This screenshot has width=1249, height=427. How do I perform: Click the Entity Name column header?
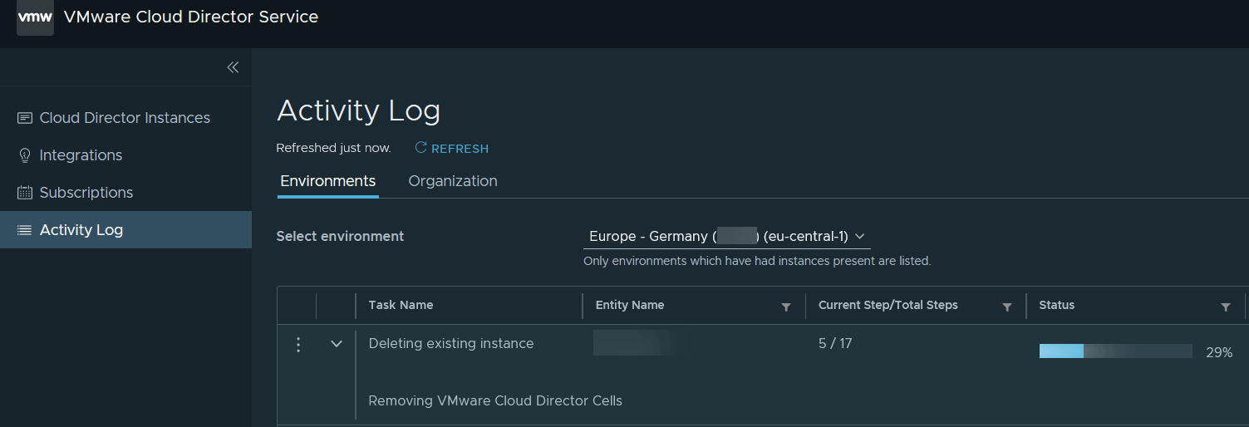(x=629, y=305)
